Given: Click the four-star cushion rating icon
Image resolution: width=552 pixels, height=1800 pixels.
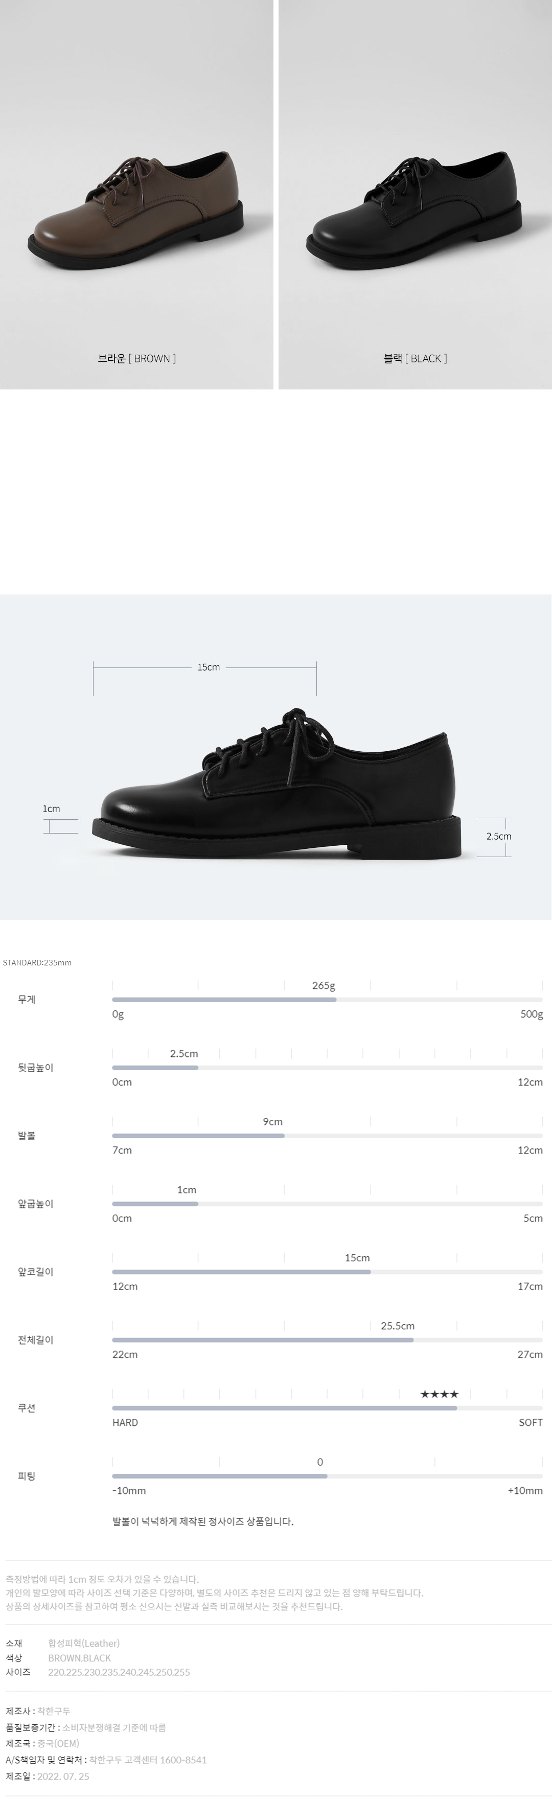Looking at the screenshot, I should click(440, 1394).
